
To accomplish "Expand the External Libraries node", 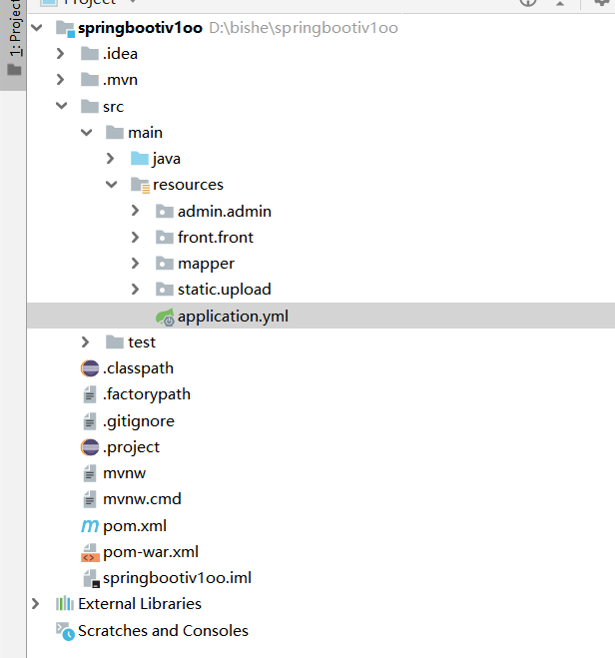I will tap(36, 604).
